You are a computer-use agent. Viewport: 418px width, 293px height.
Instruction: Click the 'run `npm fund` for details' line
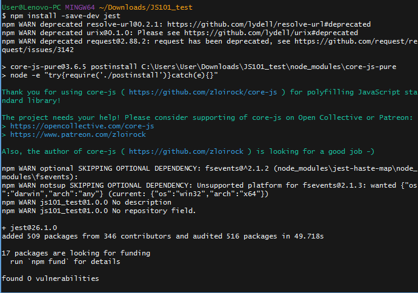(x=65, y=262)
